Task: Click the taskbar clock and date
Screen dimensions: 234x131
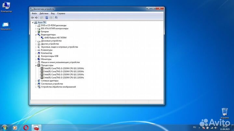Action: tap(225, 128)
